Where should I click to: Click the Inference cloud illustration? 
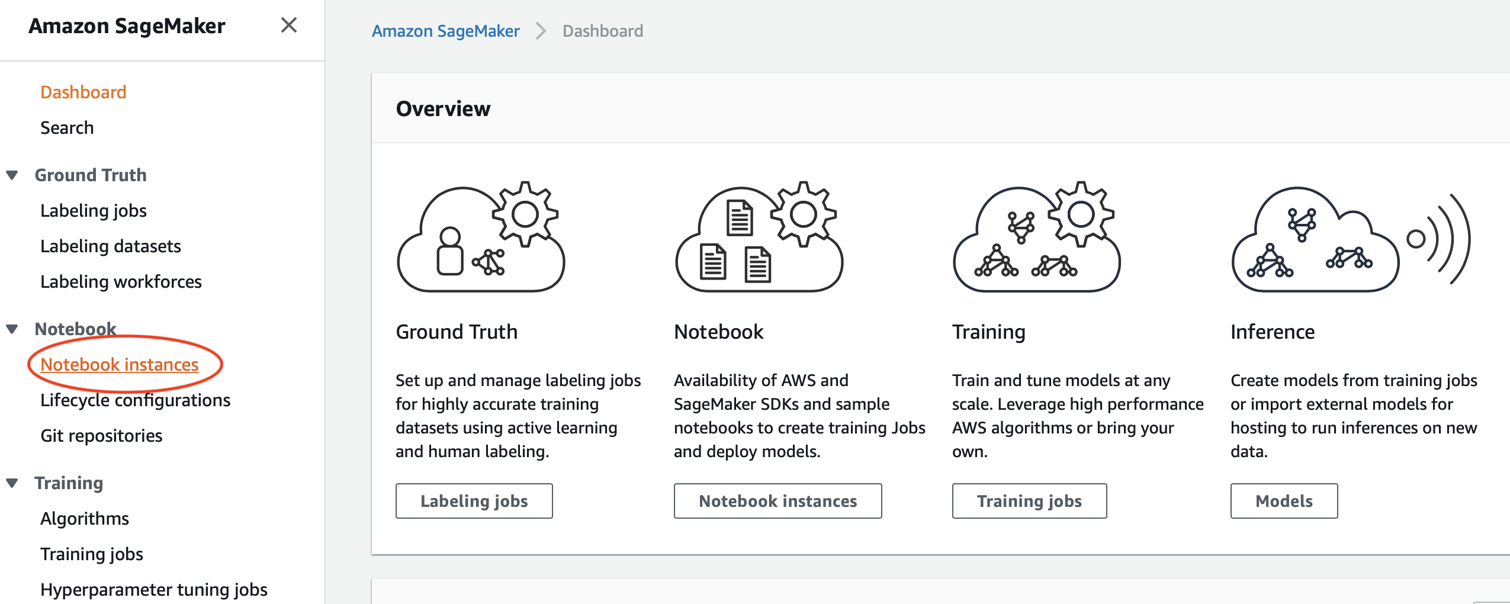[1351, 239]
